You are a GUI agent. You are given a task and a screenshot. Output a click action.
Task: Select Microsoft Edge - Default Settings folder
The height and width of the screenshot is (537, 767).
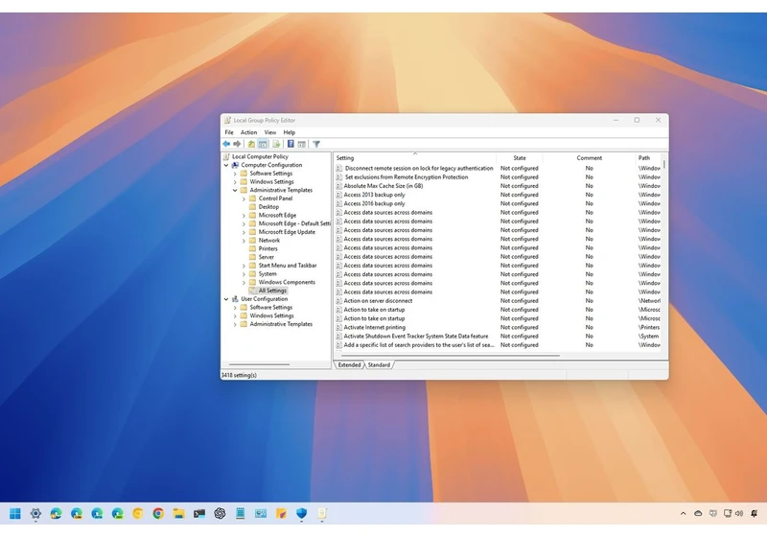coord(294,223)
